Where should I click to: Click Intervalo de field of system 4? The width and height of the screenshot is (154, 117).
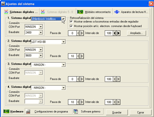109,102
